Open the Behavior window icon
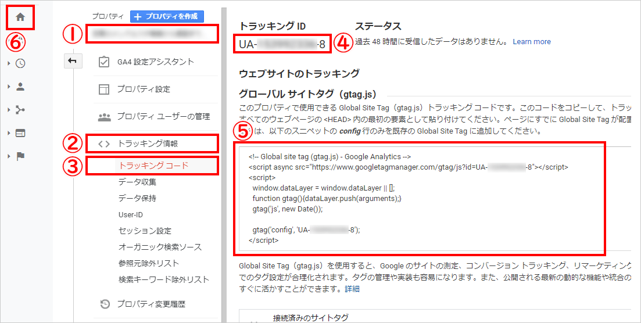 [x=20, y=133]
